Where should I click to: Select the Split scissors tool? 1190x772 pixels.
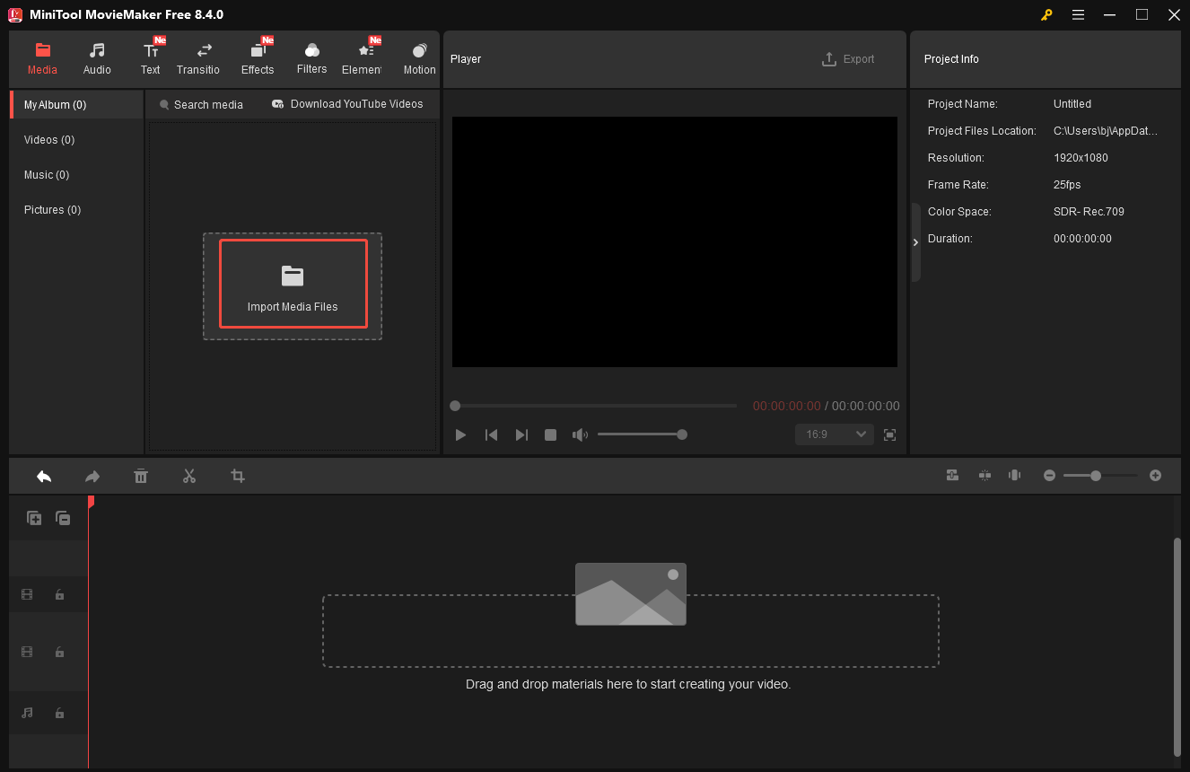[189, 476]
